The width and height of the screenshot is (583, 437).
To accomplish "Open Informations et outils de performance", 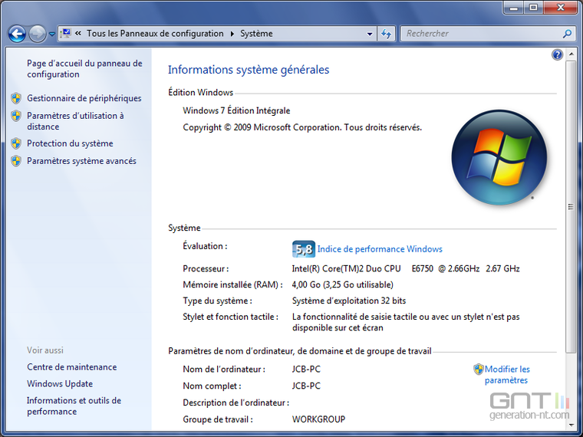I will click(x=74, y=406).
